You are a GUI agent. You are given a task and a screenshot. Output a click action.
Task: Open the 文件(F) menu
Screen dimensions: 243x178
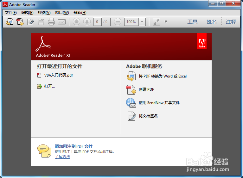pos(10,13)
